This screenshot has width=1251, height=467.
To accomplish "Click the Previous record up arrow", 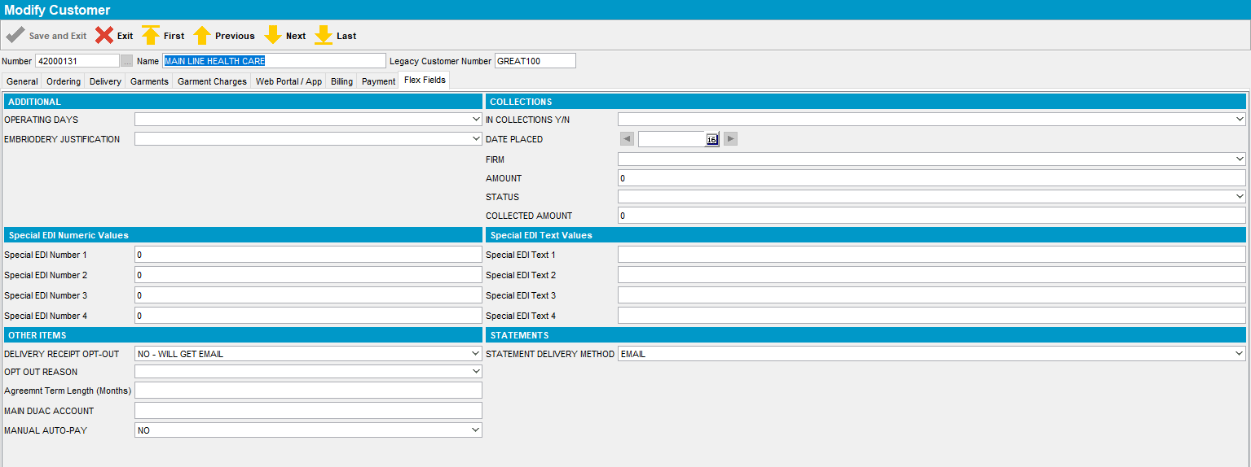I will pos(202,36).
